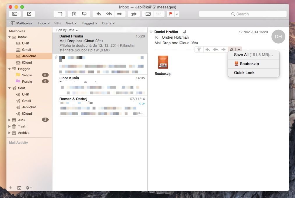Delete the message using trash icon
Viewport: 295px width, 198px height.
pos(73,14)
